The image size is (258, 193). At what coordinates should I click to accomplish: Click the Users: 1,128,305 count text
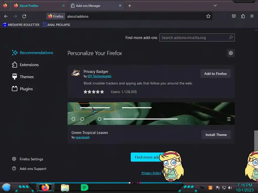tap(124, 92)
